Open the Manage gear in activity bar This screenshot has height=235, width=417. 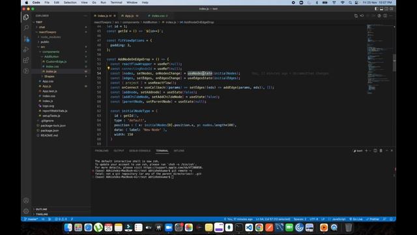[26, 211]
